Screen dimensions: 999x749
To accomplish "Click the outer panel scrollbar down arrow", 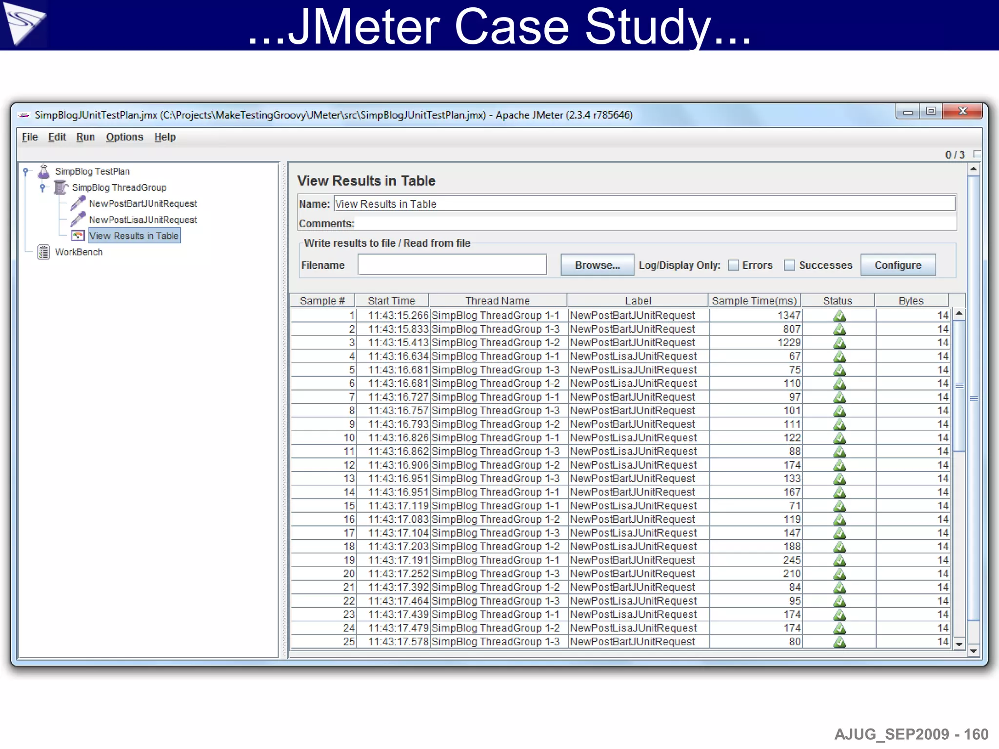I will click(973, 651).
